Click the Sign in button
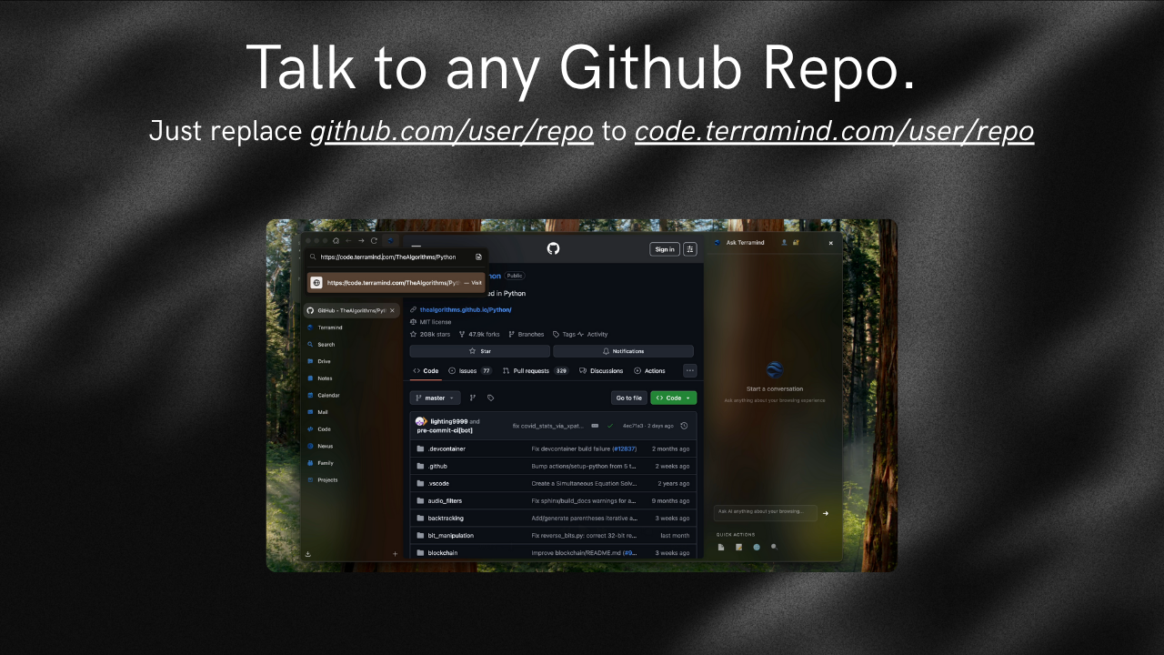Image resolution: width=1164 pixels, height=655 pixels. click(664, 248)
